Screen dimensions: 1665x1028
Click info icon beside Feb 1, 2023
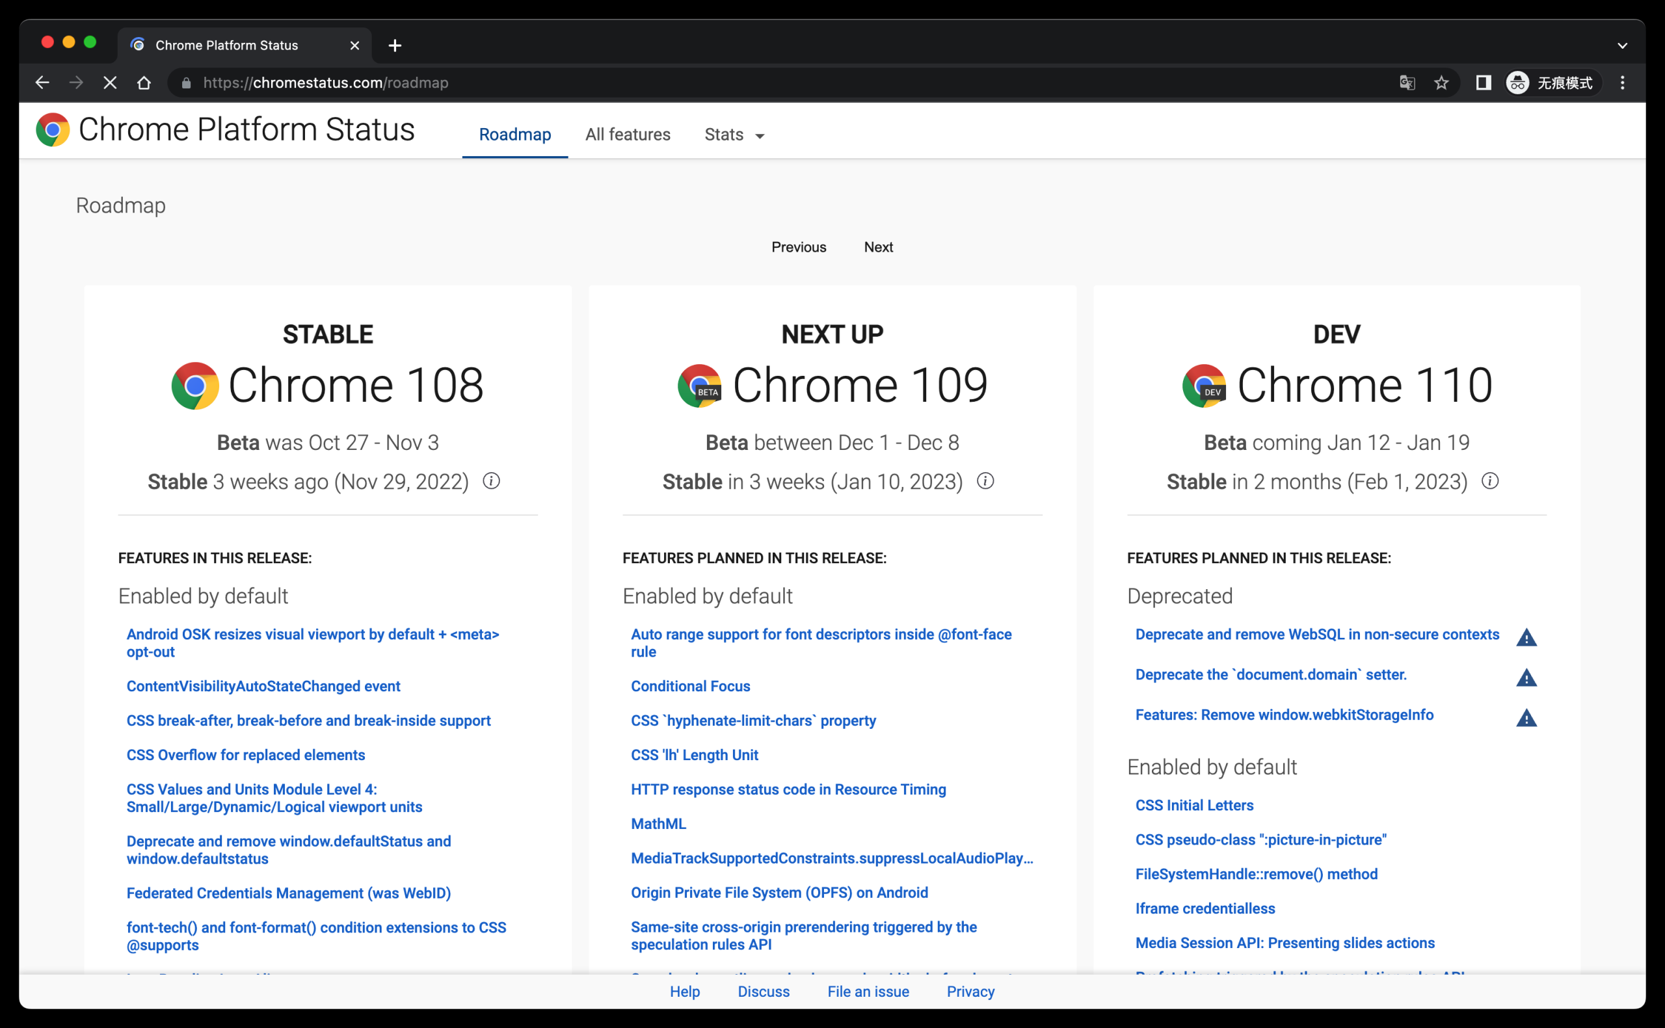click(1490, 481)
